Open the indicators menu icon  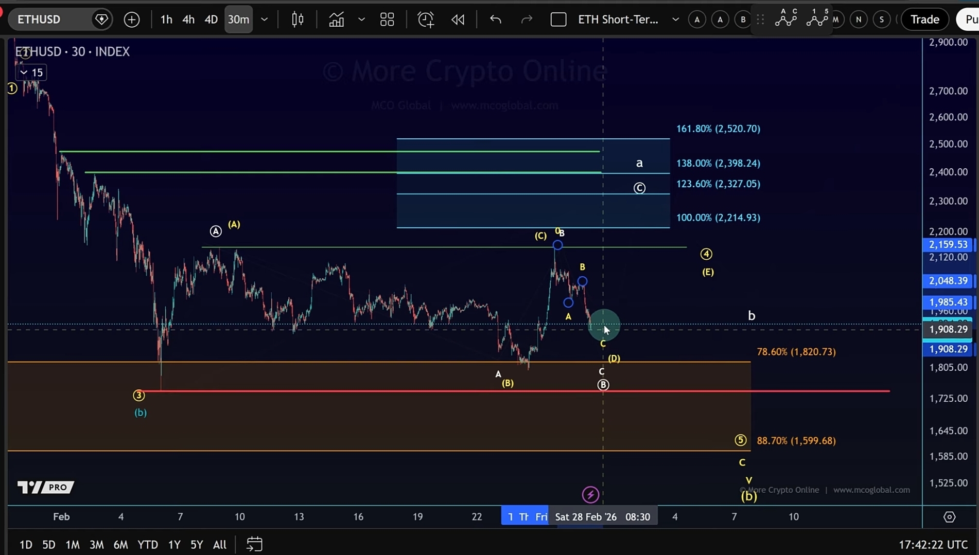[337, 20]
